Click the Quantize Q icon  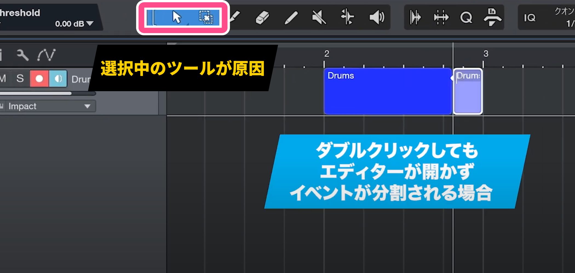pyautogui.click(x=466, y=18)
